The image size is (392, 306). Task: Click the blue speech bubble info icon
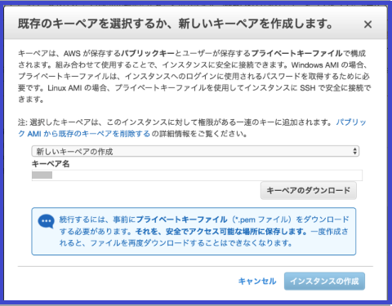[46, 221]
